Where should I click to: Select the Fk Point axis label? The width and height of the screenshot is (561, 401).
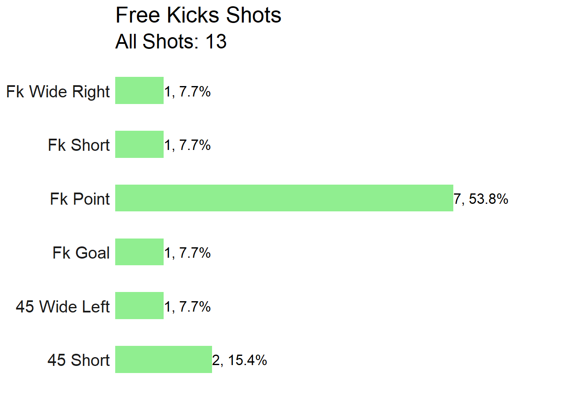[x=80, y=199]
